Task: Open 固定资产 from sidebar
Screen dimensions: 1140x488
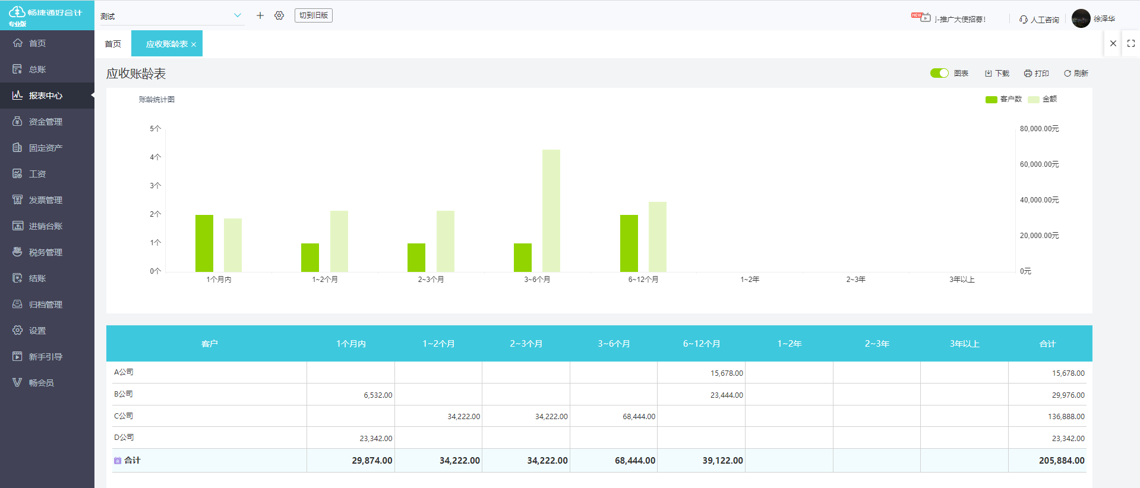Action: [x=45, y=148]
